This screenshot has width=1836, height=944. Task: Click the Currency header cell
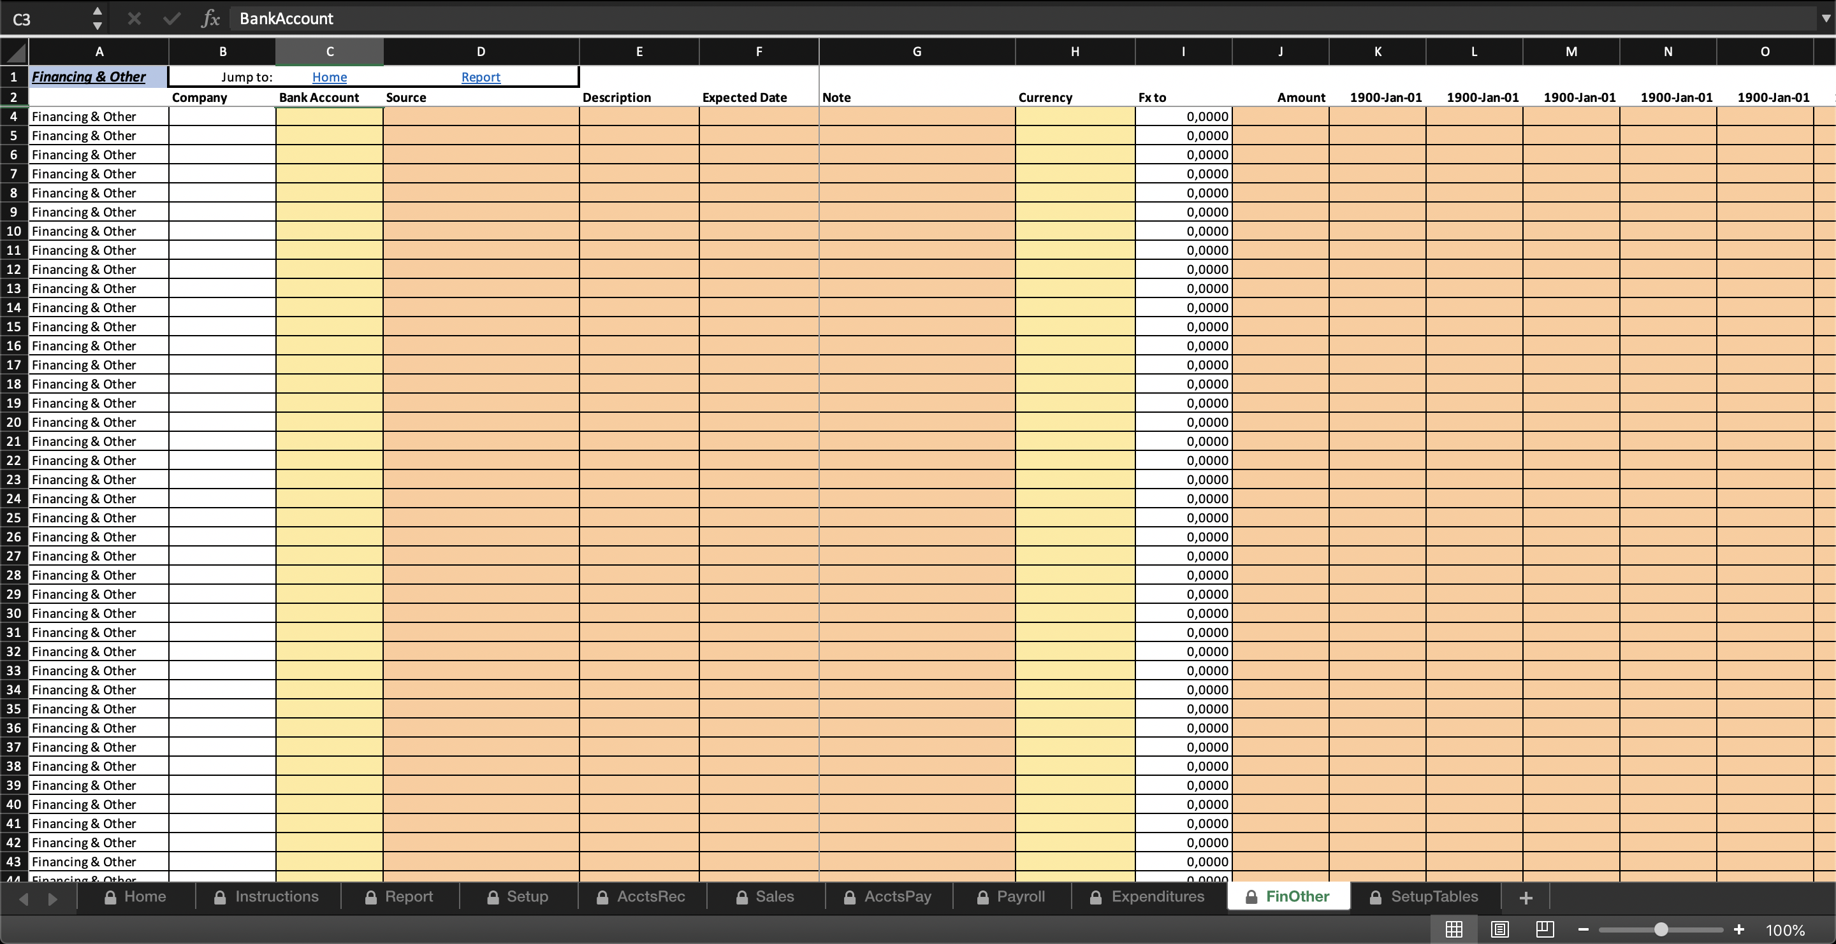point(1075,97)
